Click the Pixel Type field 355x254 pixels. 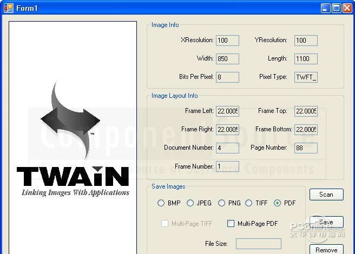[306, 77]
